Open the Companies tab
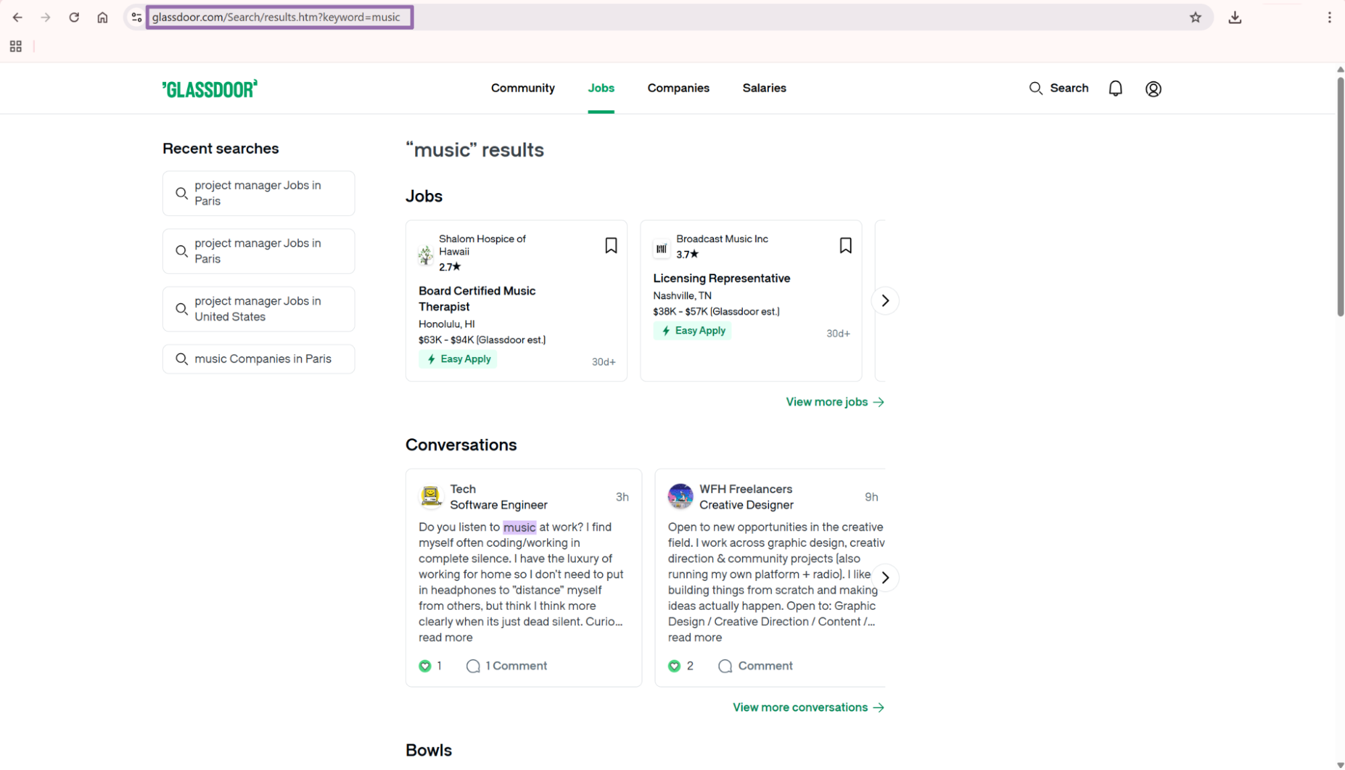The image size is (1345, 770). [678, 88]
